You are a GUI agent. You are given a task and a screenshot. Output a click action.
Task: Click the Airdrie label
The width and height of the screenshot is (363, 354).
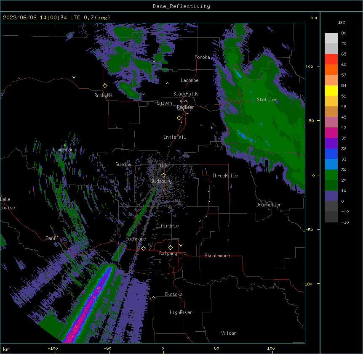click(170, 226)
